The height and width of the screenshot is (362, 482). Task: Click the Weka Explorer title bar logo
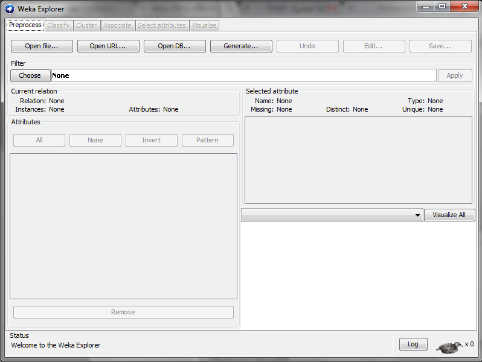(x=10, y=9)
